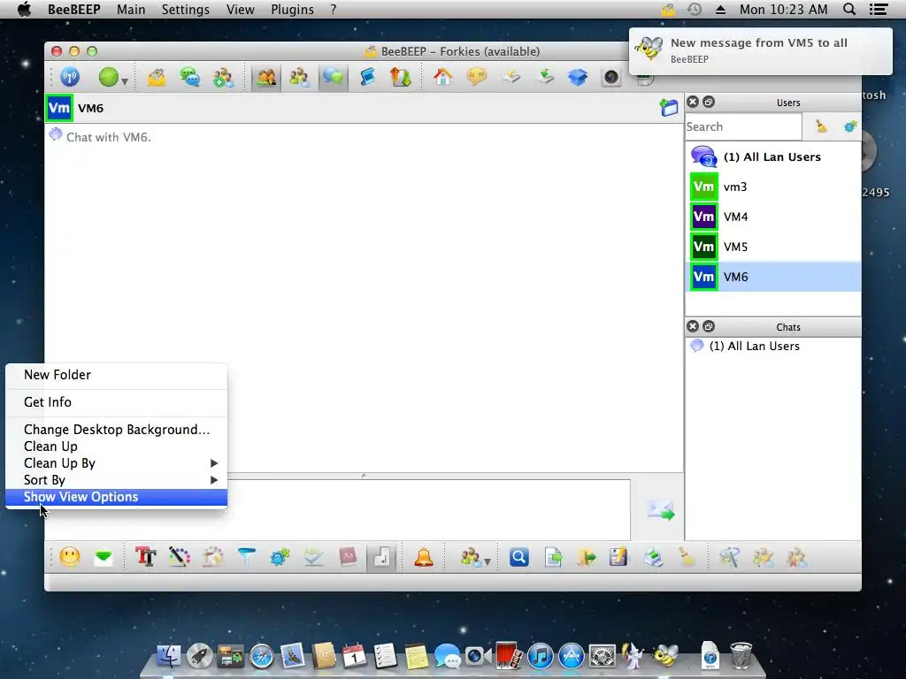Send folder with green arrow icon

586,557
